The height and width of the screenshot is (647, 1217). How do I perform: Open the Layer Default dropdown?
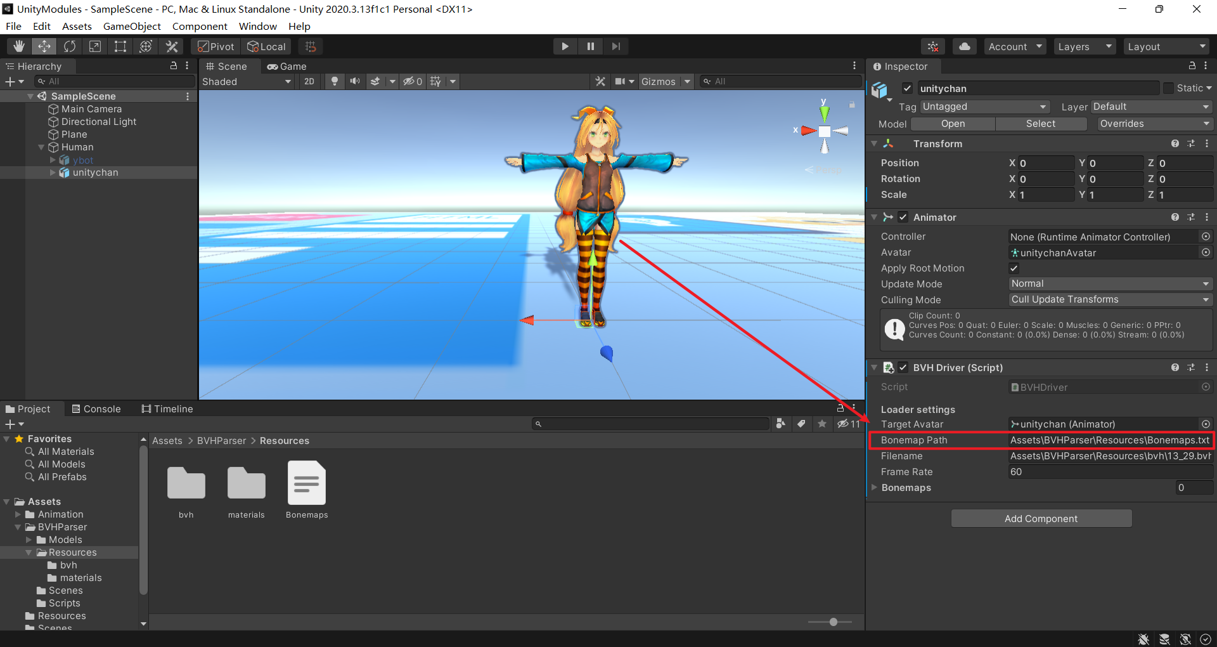(x=1151, y=107)
